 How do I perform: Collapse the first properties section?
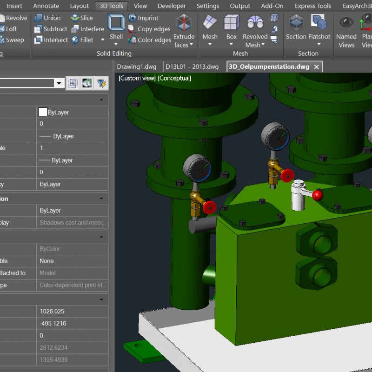coord(101,100)
